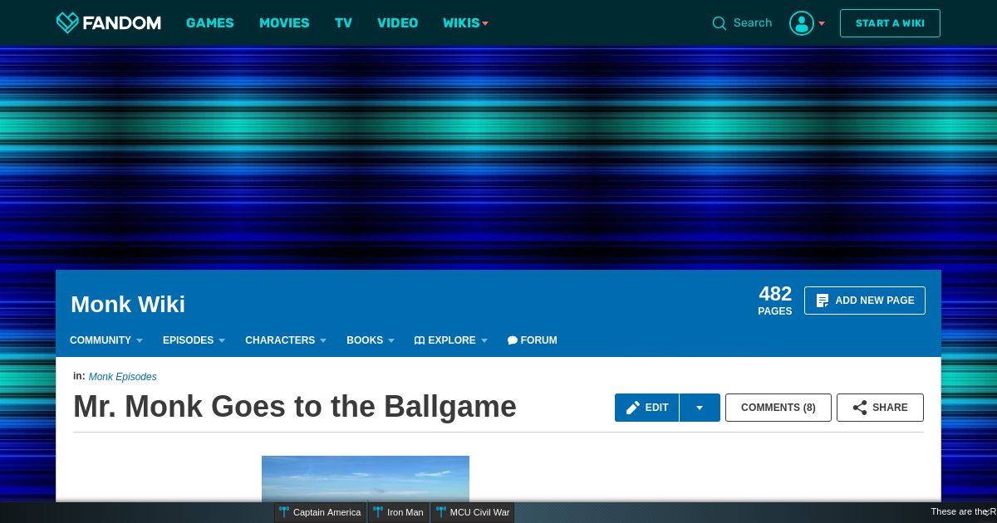Image resolution: width=997 pixels, height=523 pixels.
Task: Click the article sky image thumbnail
Action: pyautogui.click(x=366, y=478)
